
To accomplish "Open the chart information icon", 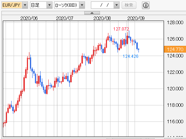I will [x=146, y=5].
